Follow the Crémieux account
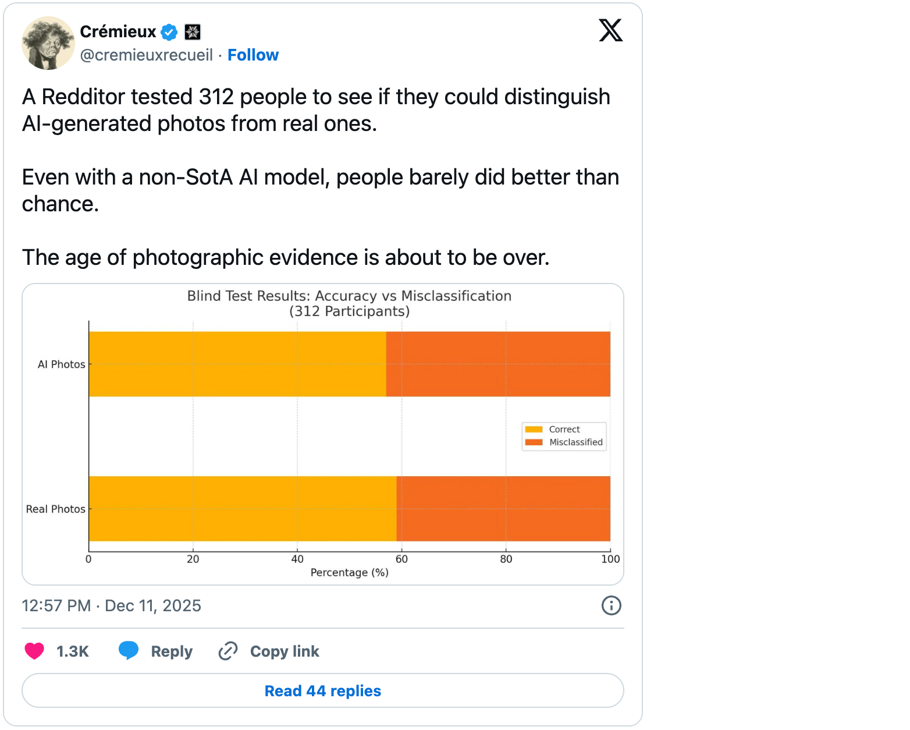 (253, 55)
